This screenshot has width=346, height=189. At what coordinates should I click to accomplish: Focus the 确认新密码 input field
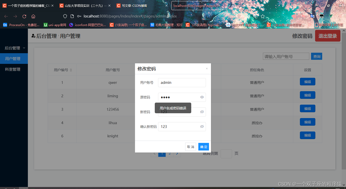pos(182,127)
